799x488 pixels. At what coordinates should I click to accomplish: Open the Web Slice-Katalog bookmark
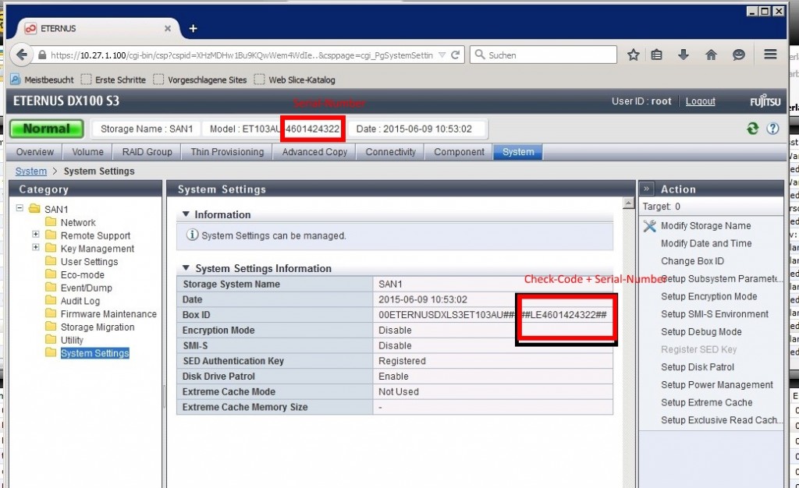(x=295, y=80)
